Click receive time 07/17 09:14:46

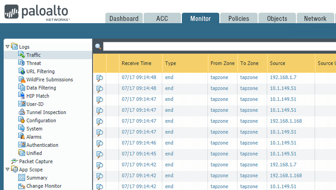coord(139,143)
